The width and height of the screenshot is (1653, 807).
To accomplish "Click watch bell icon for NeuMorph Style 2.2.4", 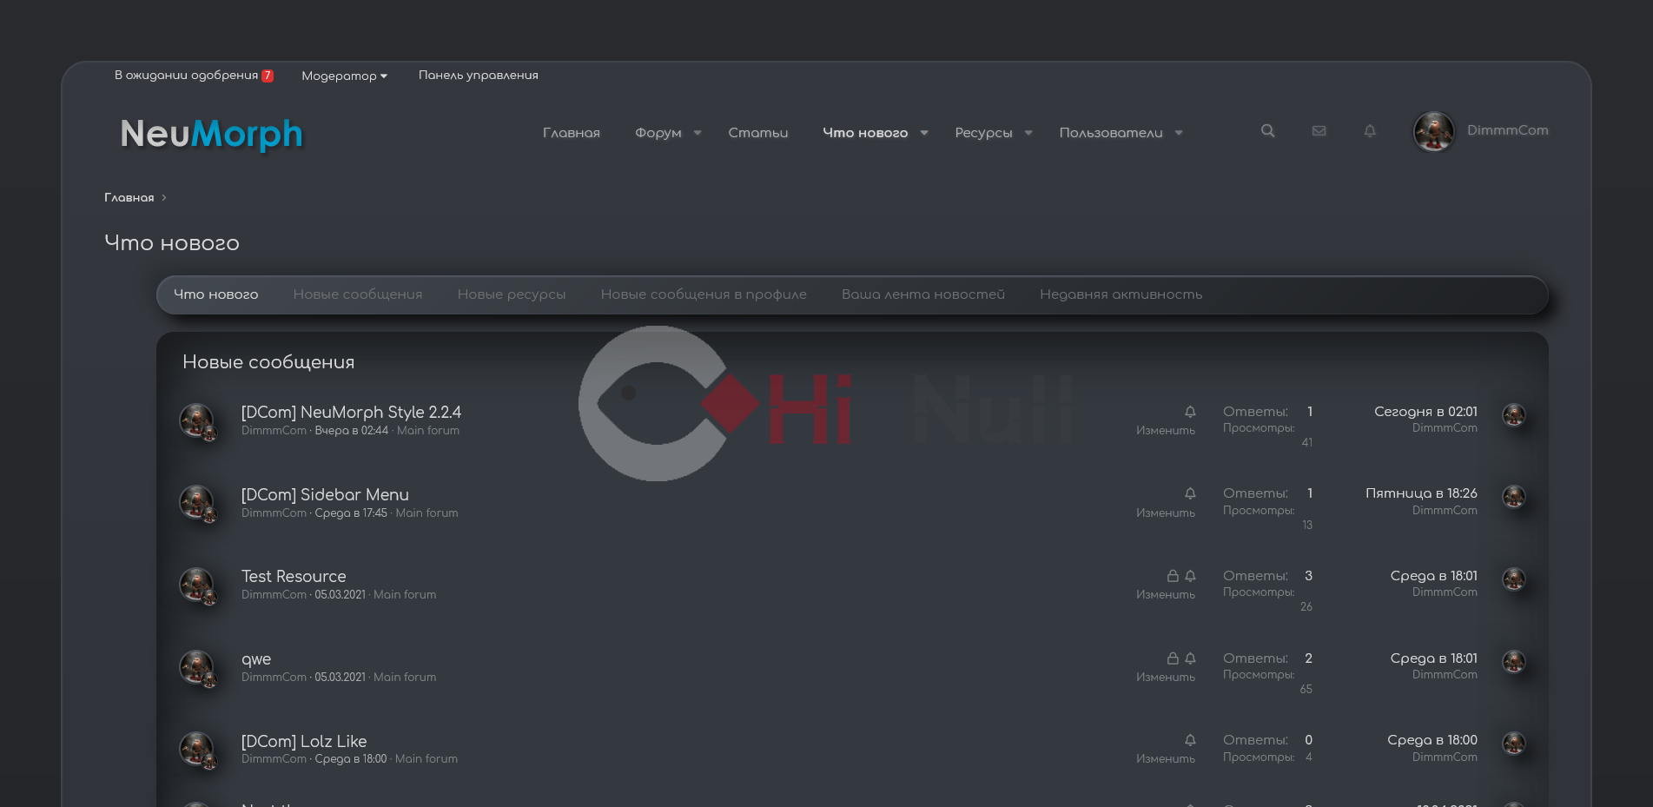I will 1190,412.
